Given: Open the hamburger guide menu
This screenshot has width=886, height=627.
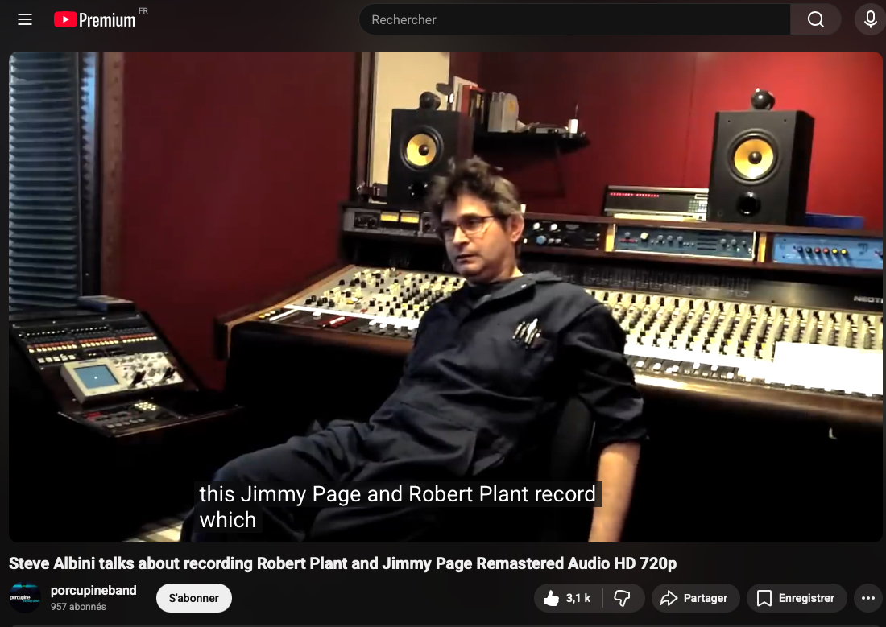Looking at the screenshot, I should [25, 20].
